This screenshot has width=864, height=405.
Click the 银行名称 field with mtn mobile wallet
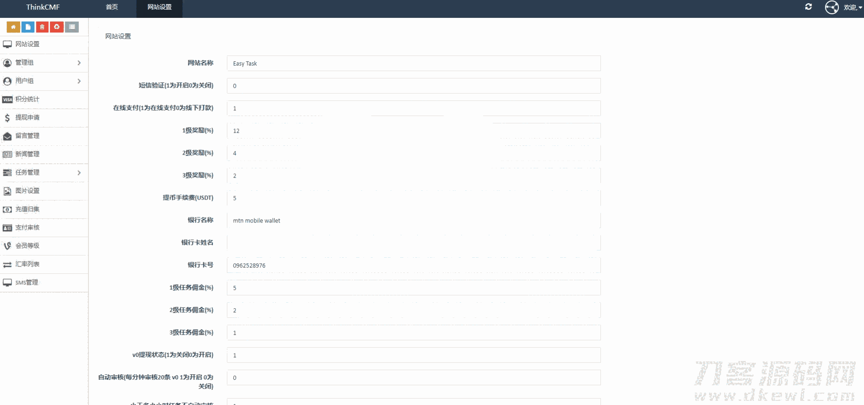(414, 221)
